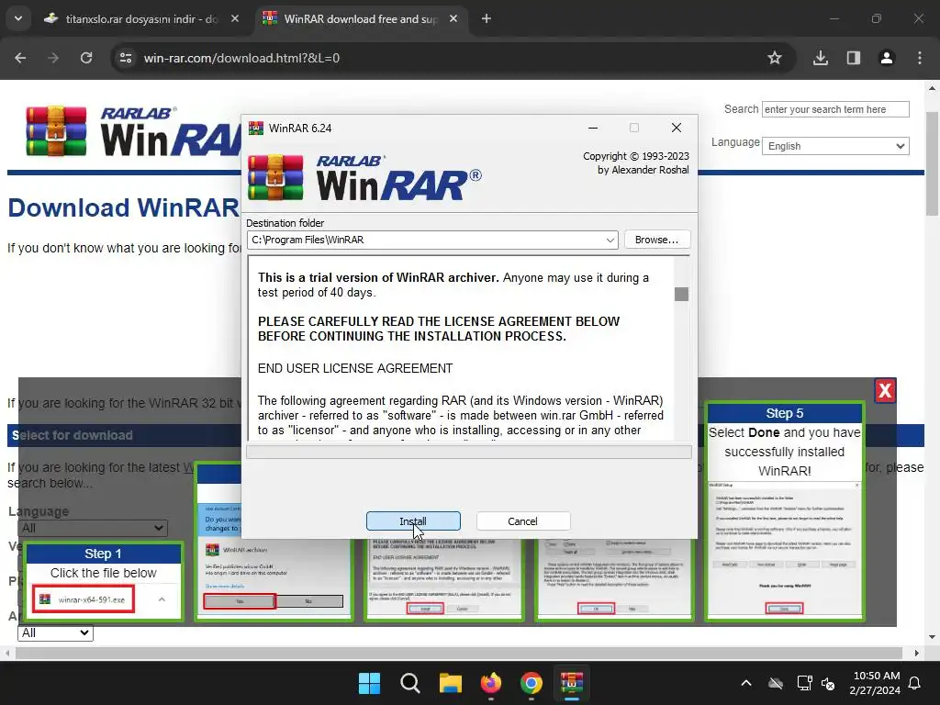940x705 pixels.
Task: Bookmark this page with star icon
Action: 775,58
